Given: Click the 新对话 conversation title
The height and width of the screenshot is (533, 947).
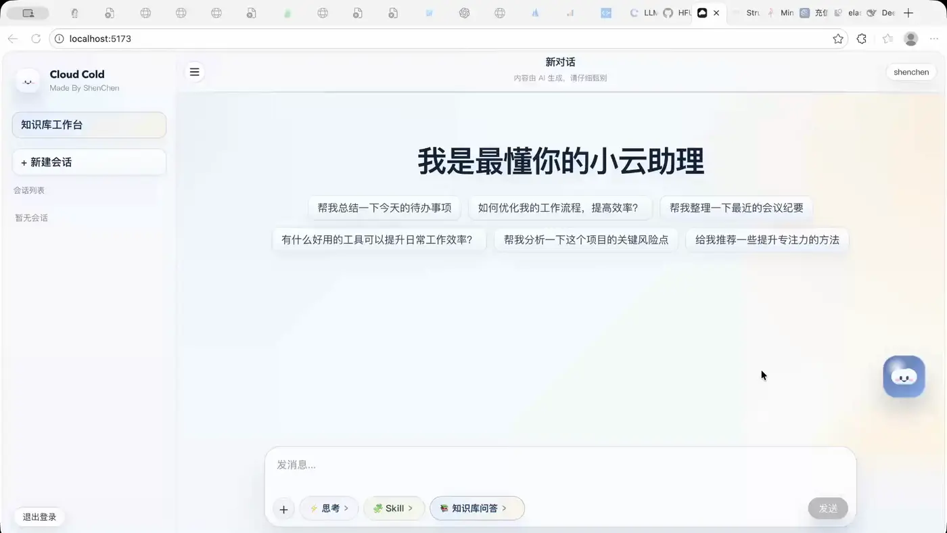Looking at the screenshot, I should click(x=560, y=62).
